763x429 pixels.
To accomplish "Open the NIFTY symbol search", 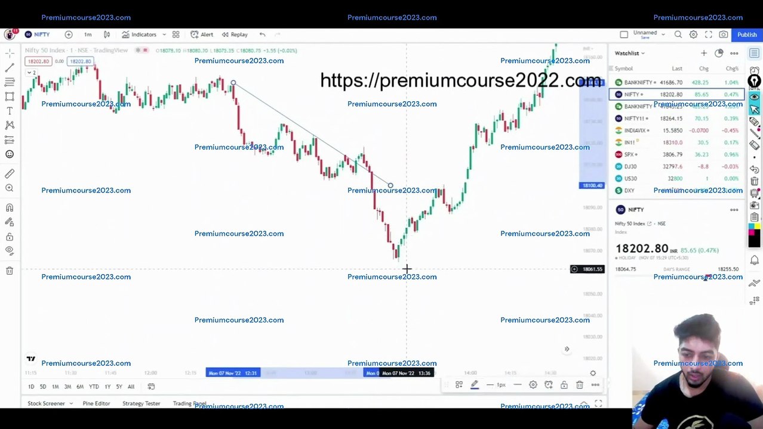I will pyautogui.click(x=37, y=35).
